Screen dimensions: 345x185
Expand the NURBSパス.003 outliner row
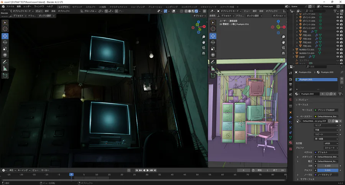tap(293, 53)
